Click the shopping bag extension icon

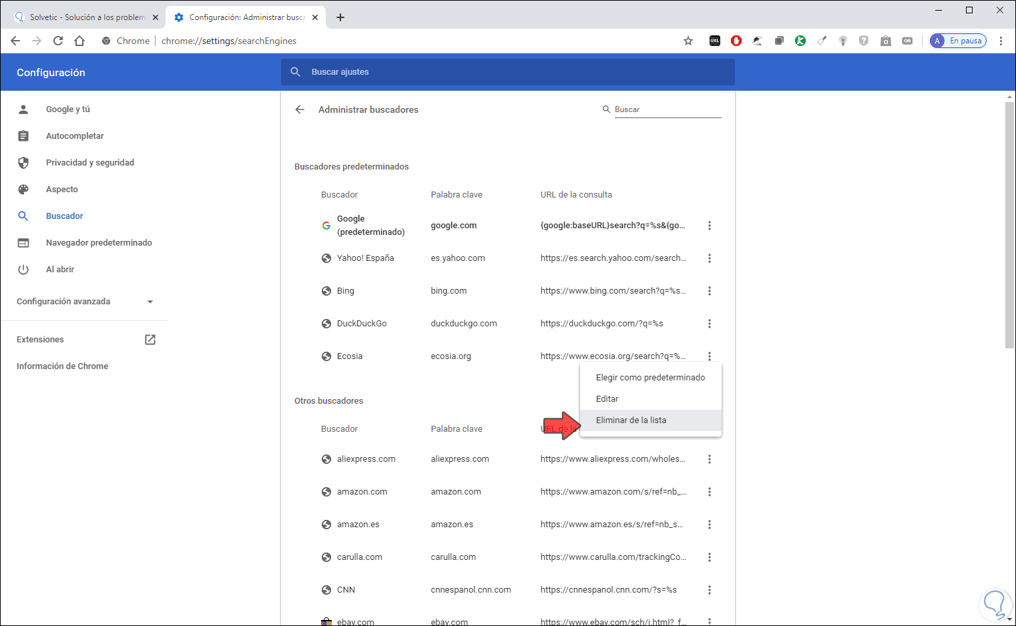(886, 41)
